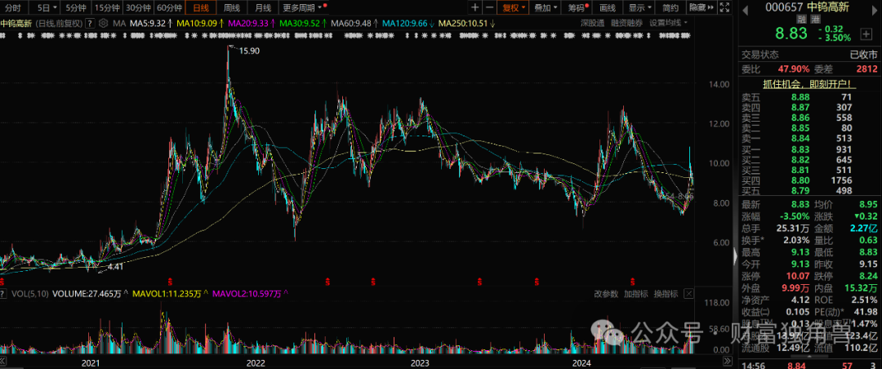This screenshot has width=882, height=369.
Task: Click the 跌停 8.24 value
Action: coord(866,276)
